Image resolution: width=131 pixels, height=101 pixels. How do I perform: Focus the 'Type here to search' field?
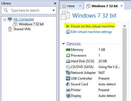[x=29, y=10]
